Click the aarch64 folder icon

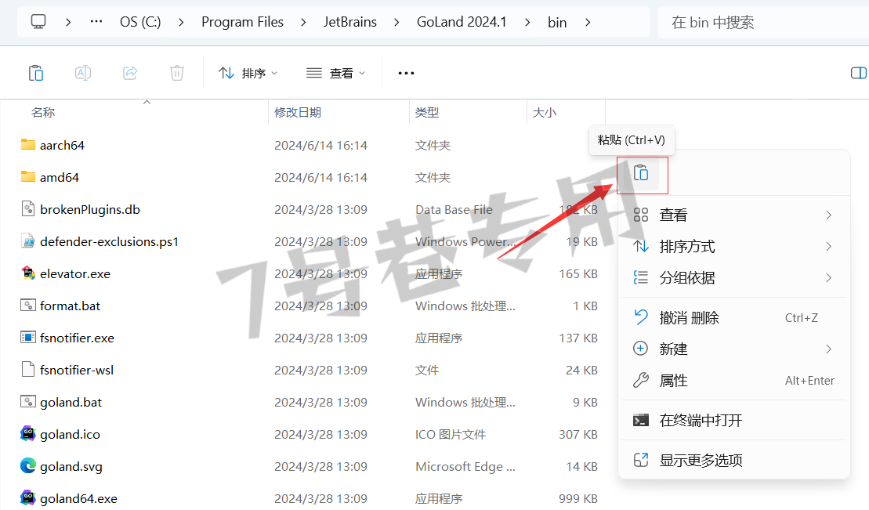tap(27, 145)
